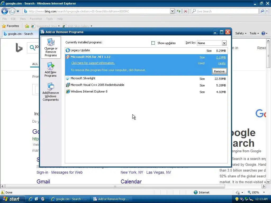This screenshot has width=271, height=203.
Task: Click the Live Search magnifier button
Action: 262,11
